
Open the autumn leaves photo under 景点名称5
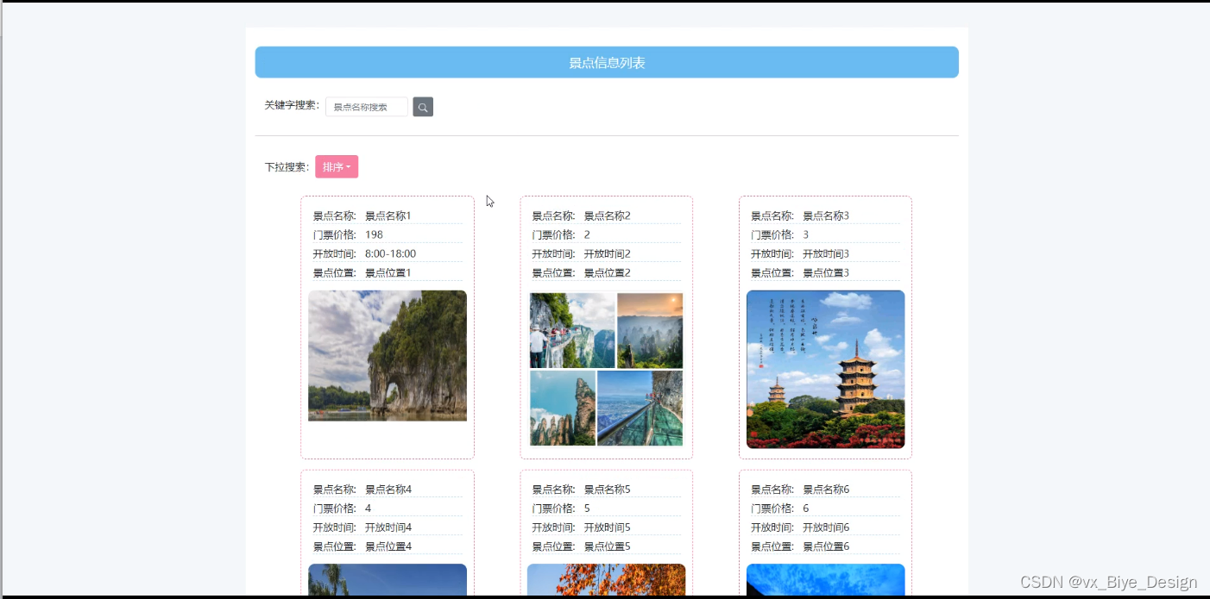607,580
